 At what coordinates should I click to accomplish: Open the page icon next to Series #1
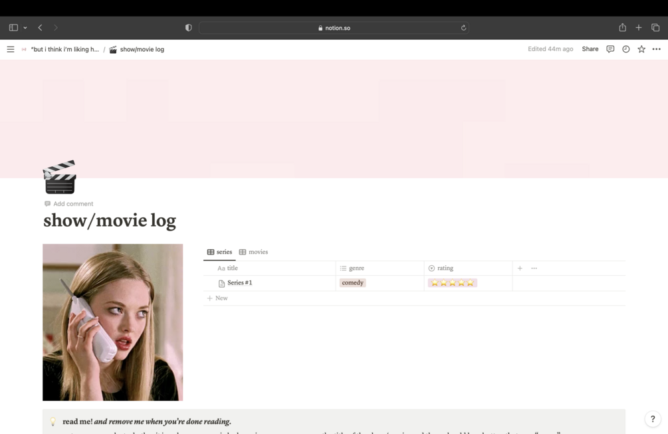point(221,283)
